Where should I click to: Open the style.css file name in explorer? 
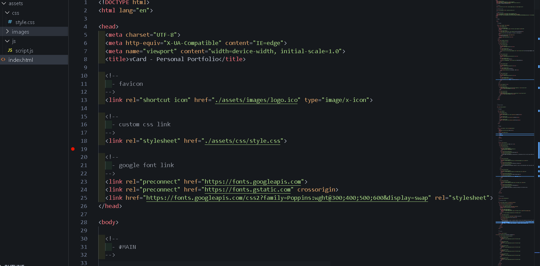25,22
